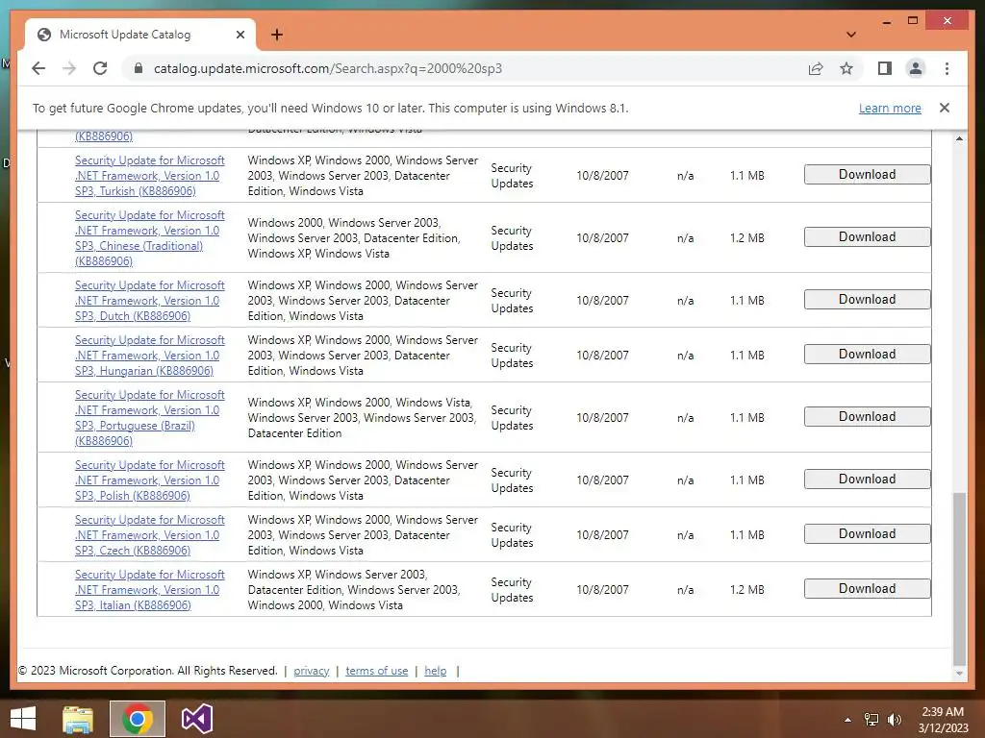Open a new browser tab

point(277,35)
